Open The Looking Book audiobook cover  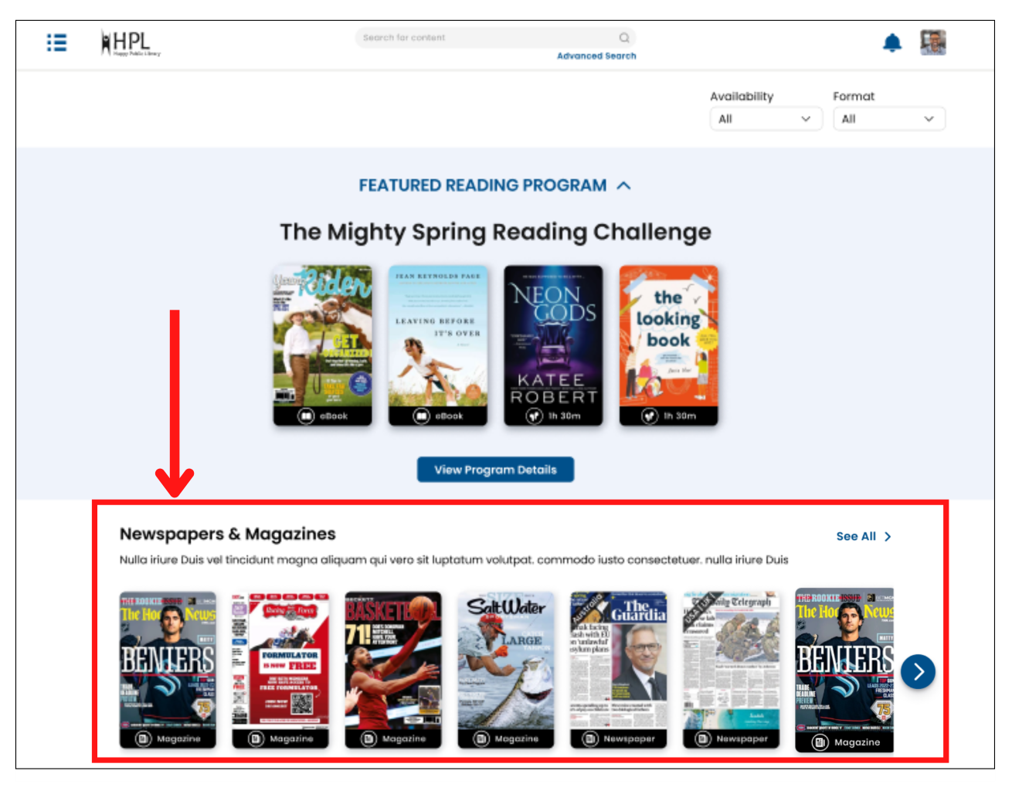pos(668,345)
